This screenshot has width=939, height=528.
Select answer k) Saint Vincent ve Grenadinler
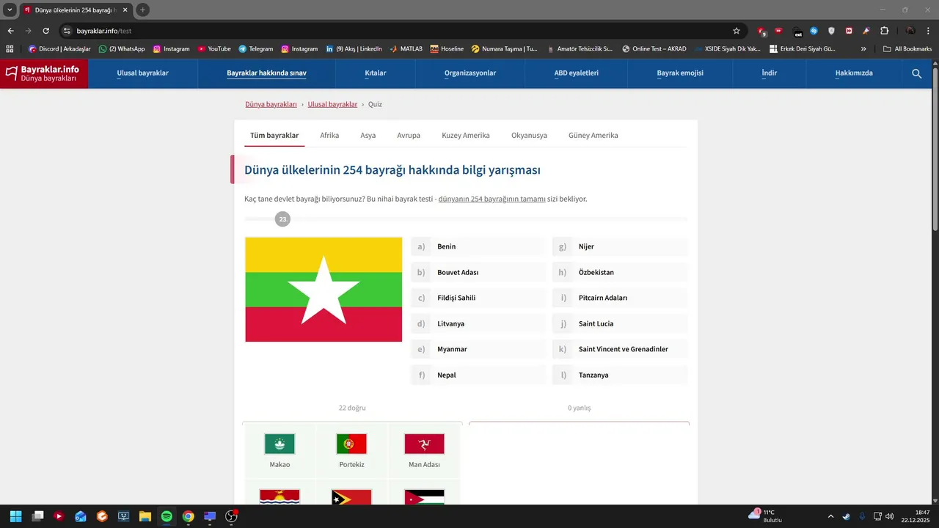click(x=620, y=349)
